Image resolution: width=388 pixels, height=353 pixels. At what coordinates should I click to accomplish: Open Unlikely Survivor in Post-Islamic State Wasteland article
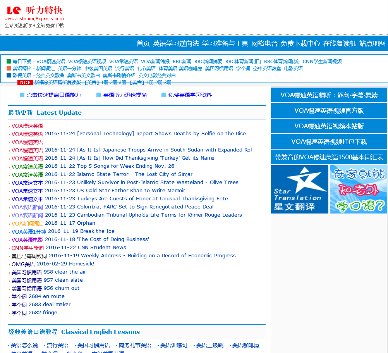[142, 183]
